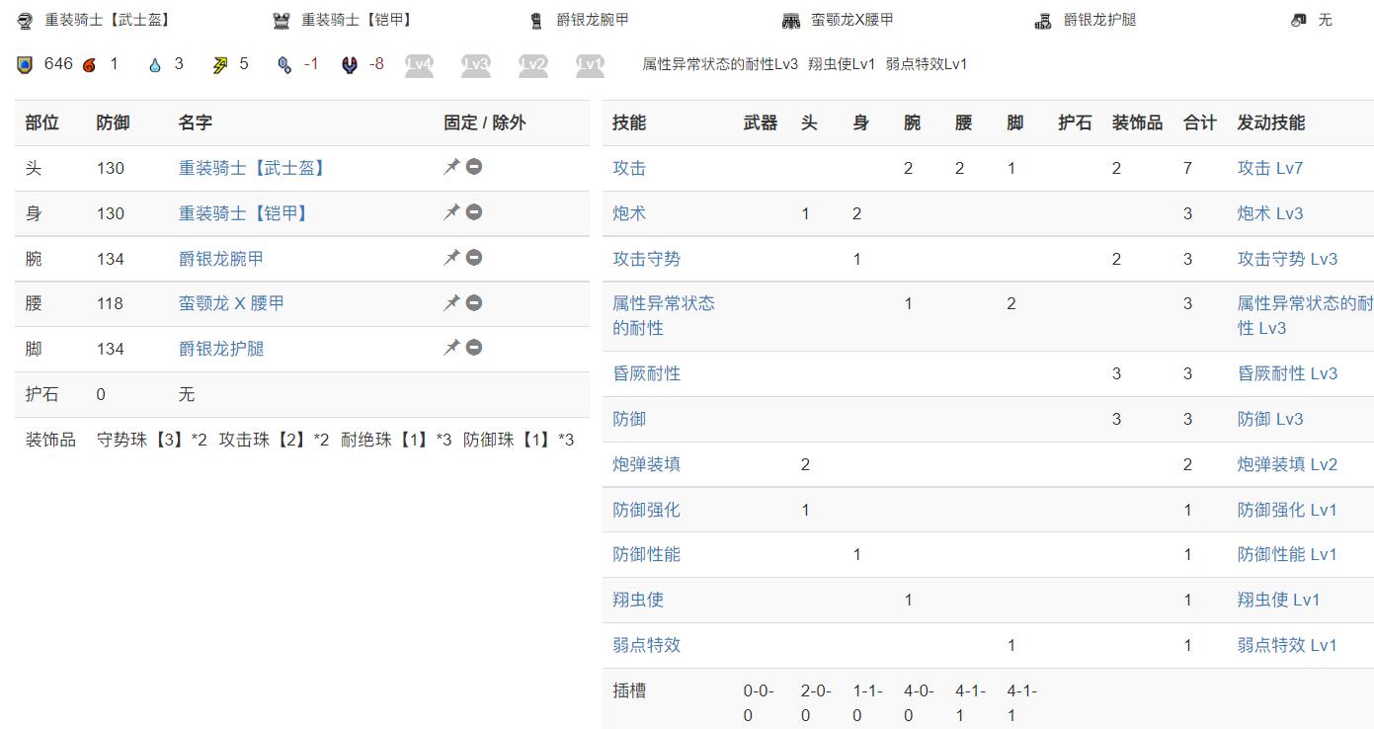Click the leg armor icon beside 爵银龙护腿
This screenshot has width=1374, height=729.
1043,20
